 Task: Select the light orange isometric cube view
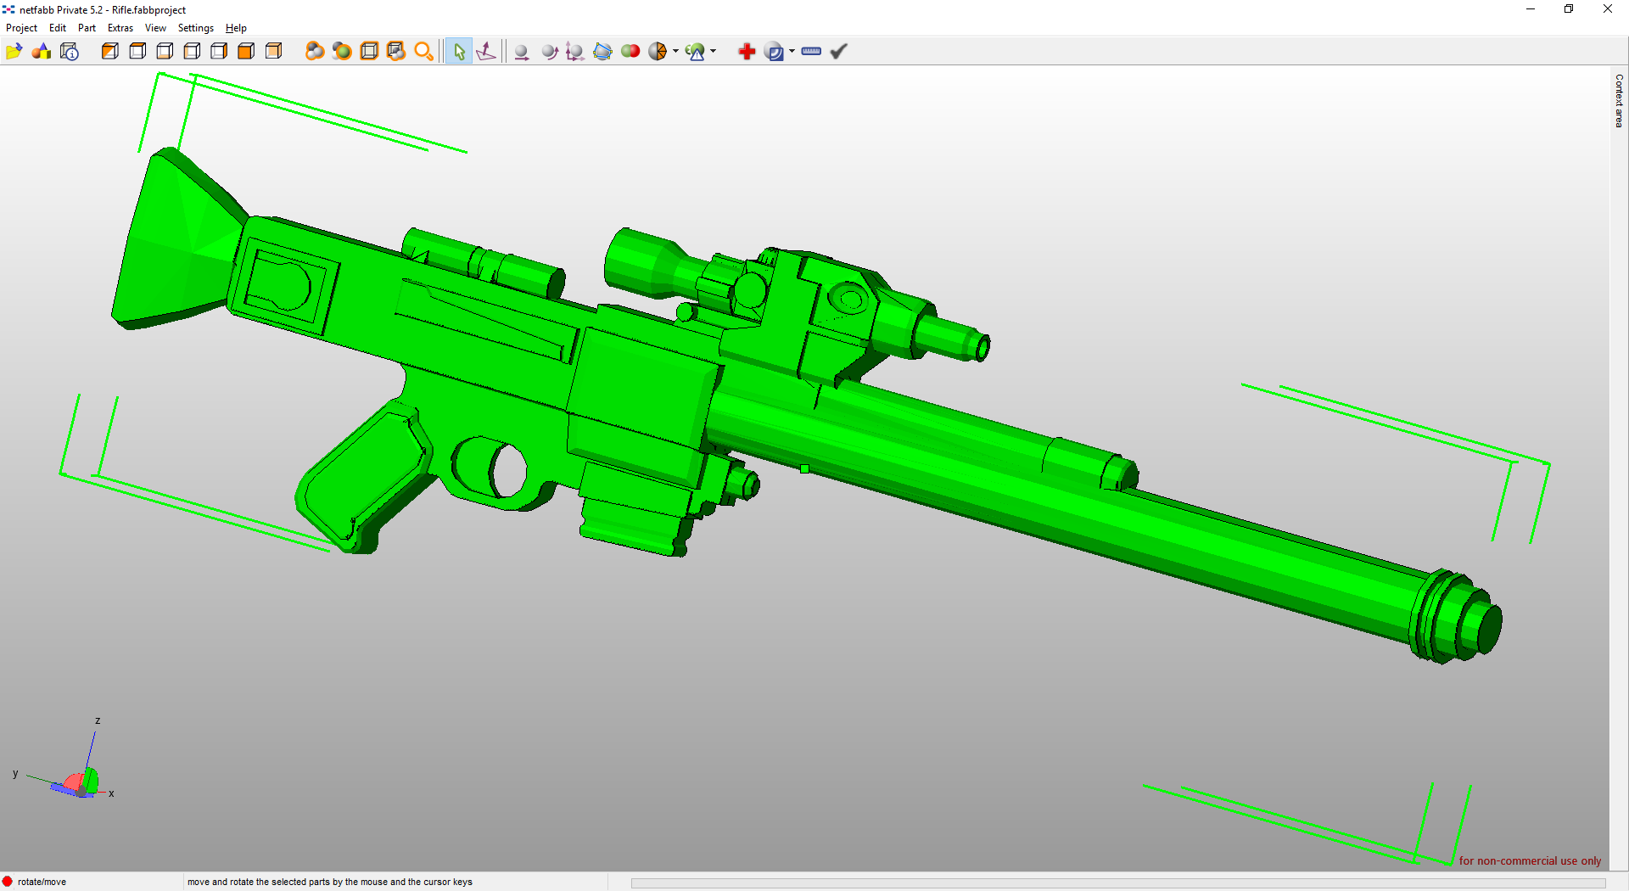[273, 52]
